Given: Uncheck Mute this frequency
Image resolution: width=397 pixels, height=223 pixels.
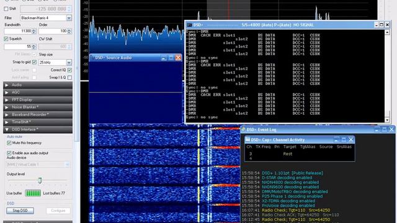Looking at the screenshot, I should (x=9, y=143).
